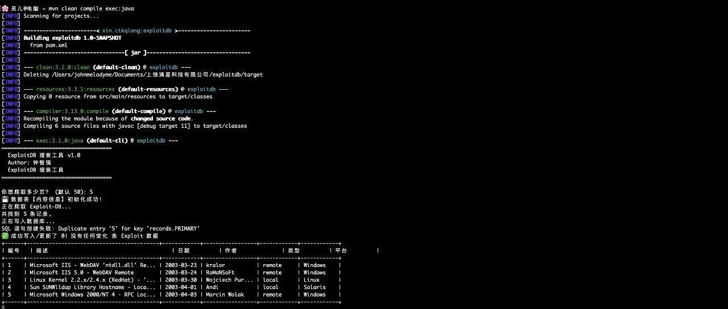728x309 pixels.
Task: Click description 'Sun SUNWlldap Library Hostname'
Action: pyautogui.click(x=93, y=287)
